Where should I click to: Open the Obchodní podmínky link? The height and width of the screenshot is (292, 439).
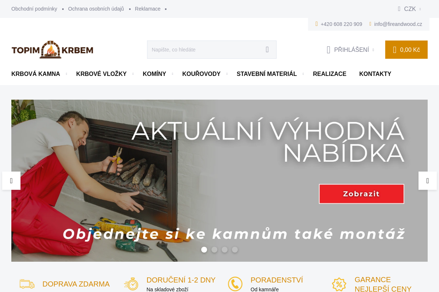pyautogui.click(x=34, y=9)
